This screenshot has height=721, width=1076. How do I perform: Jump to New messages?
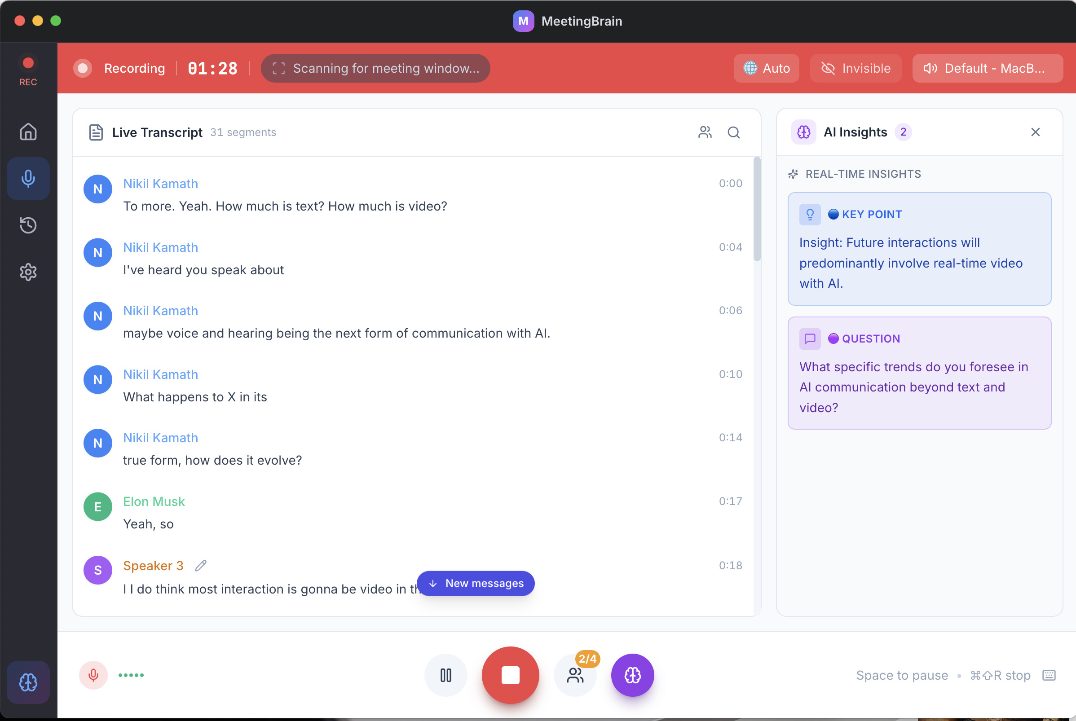pos(476,584)
